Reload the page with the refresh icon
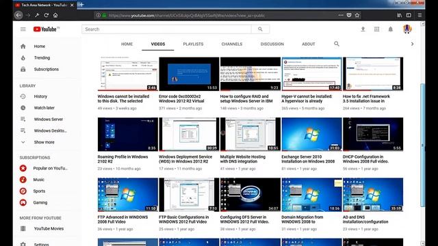Screen dimensions: 438x246 point(47,15)
